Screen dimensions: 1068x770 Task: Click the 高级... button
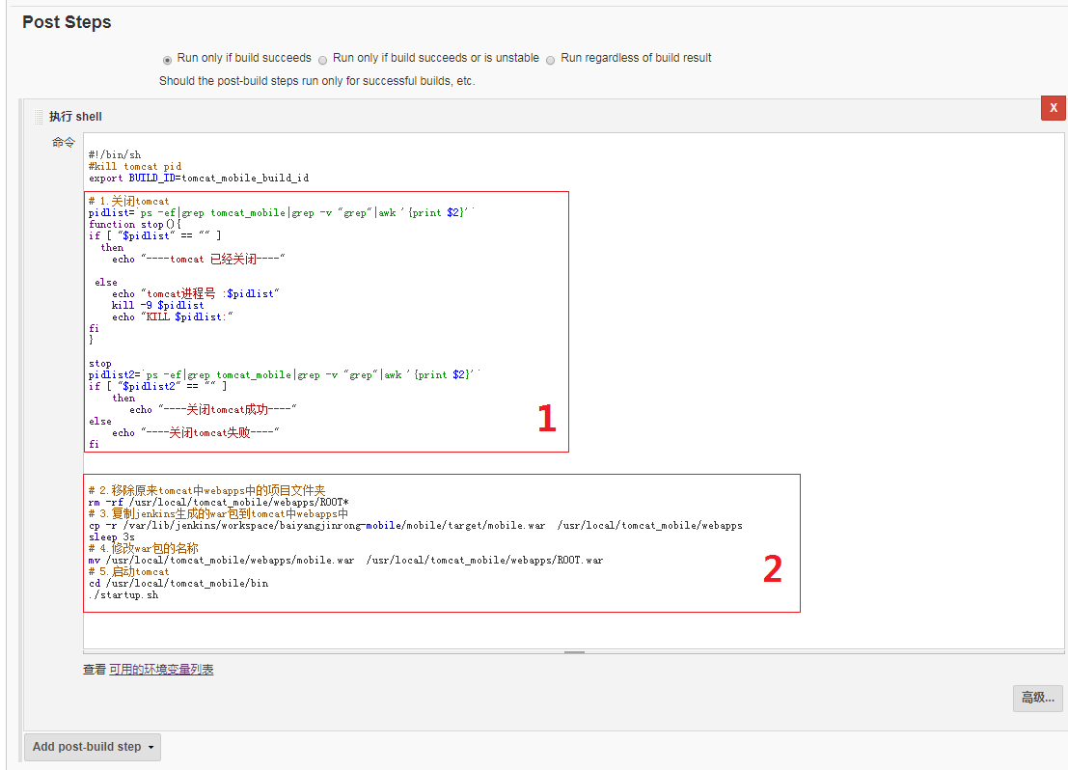pos(1037,698)
